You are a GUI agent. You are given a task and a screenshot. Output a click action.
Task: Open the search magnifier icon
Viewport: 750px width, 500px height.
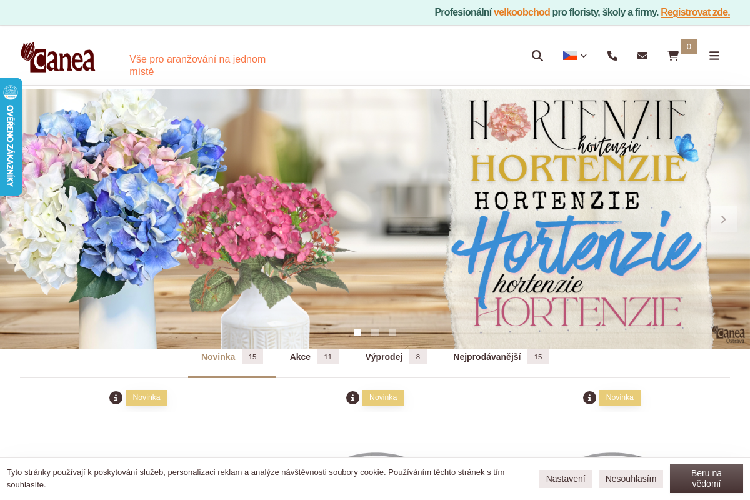pos(537,56)
